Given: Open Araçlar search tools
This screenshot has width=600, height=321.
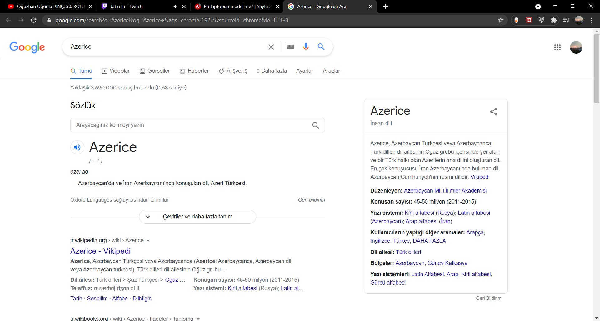Looking at the screenshot, I should point(332,71).
